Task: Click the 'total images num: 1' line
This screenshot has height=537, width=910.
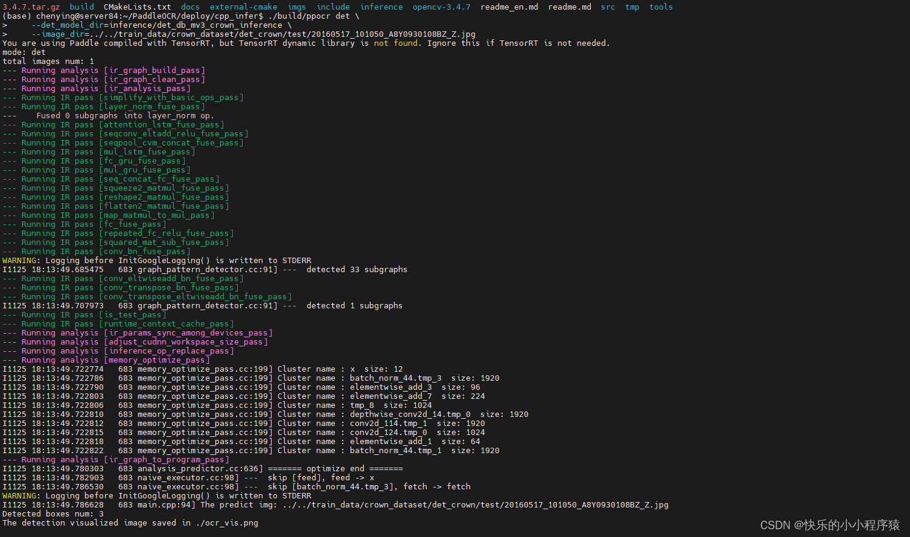Action: pos(48,62)
